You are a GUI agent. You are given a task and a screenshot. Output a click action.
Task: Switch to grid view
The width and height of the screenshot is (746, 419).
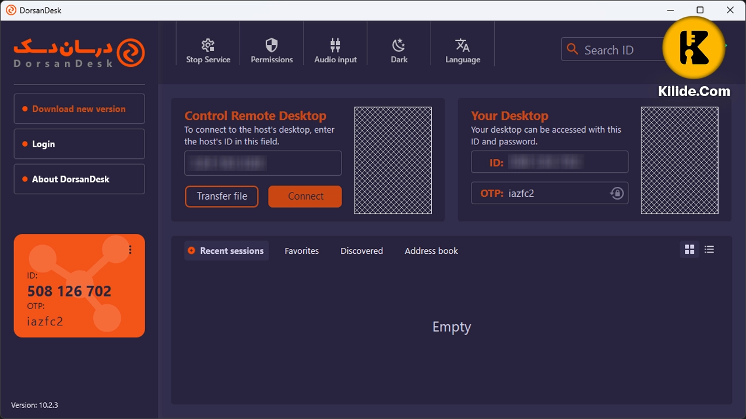click(689, 250)
